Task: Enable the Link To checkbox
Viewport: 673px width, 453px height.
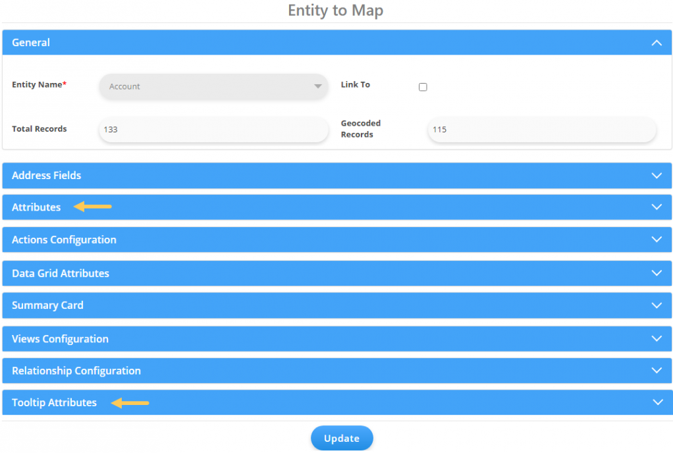Action: click(x=422, y=86)
